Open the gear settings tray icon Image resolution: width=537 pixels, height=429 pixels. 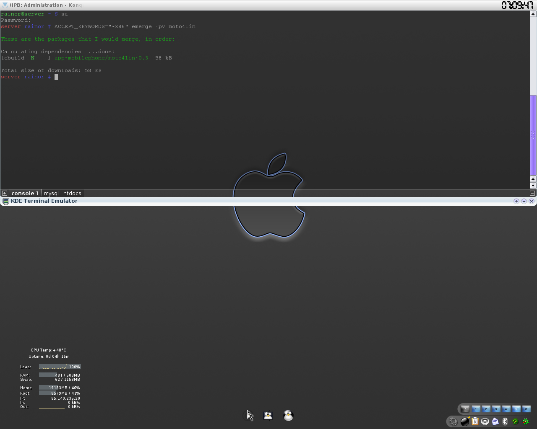coord(454,421)
